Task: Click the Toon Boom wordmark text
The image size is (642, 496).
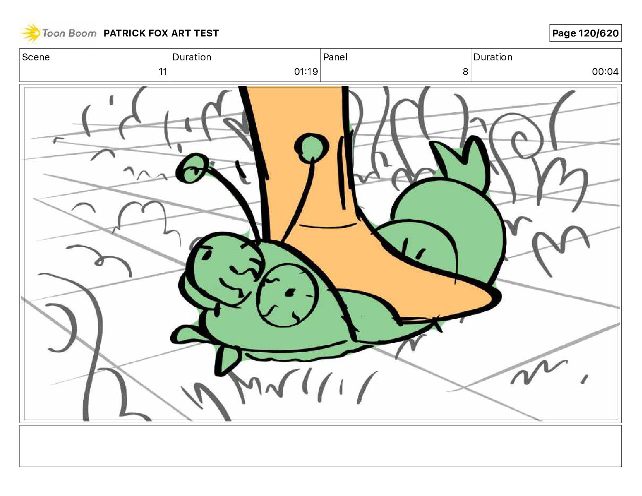Action: point(69,33)
